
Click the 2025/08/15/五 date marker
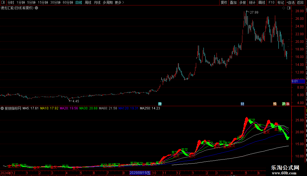pyautogui.click(x=140, y=173)
